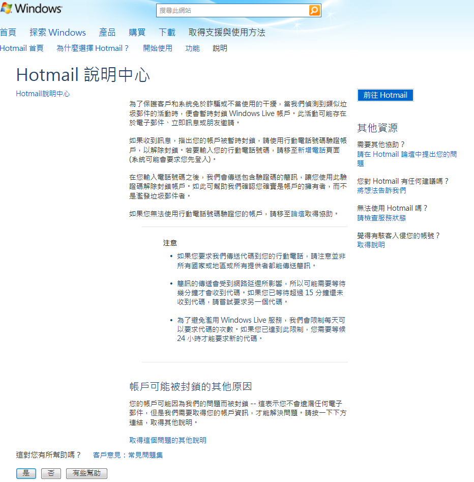Click 客戶意見：常見問題集 link
This screenshot has height=482, width=474.
click(x=128, y=455)
